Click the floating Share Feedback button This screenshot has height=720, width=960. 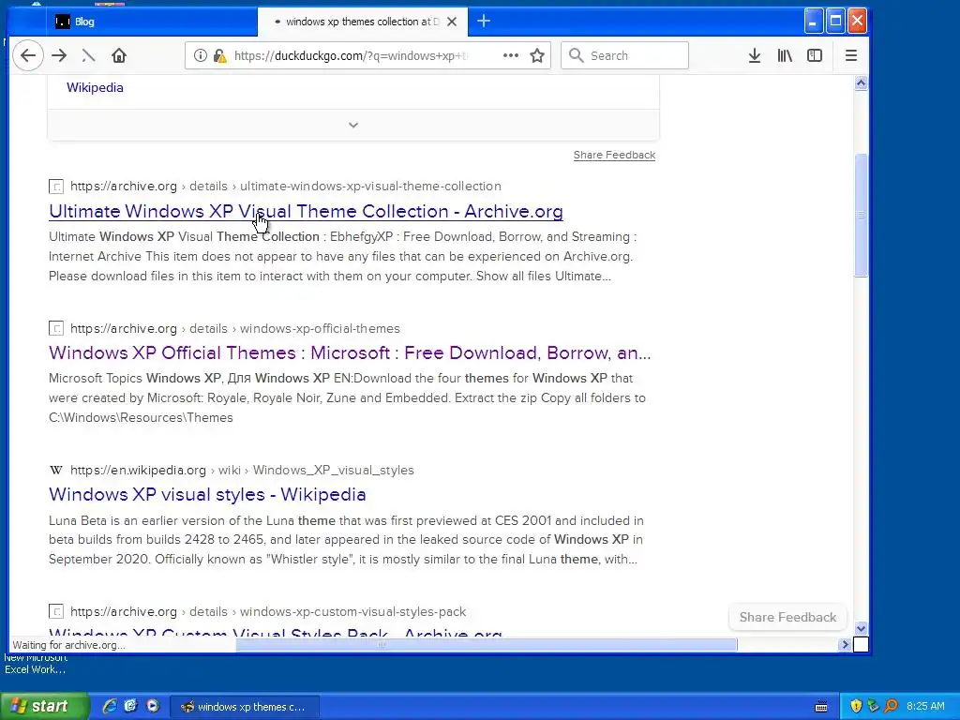point(787,617)
